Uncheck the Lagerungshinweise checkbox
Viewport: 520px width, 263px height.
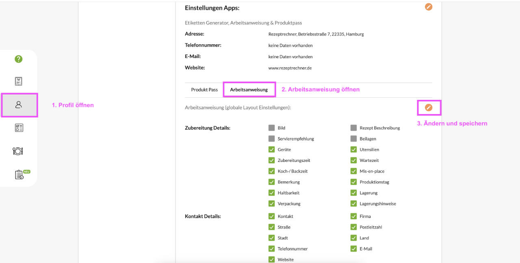[x=354, y=204]
